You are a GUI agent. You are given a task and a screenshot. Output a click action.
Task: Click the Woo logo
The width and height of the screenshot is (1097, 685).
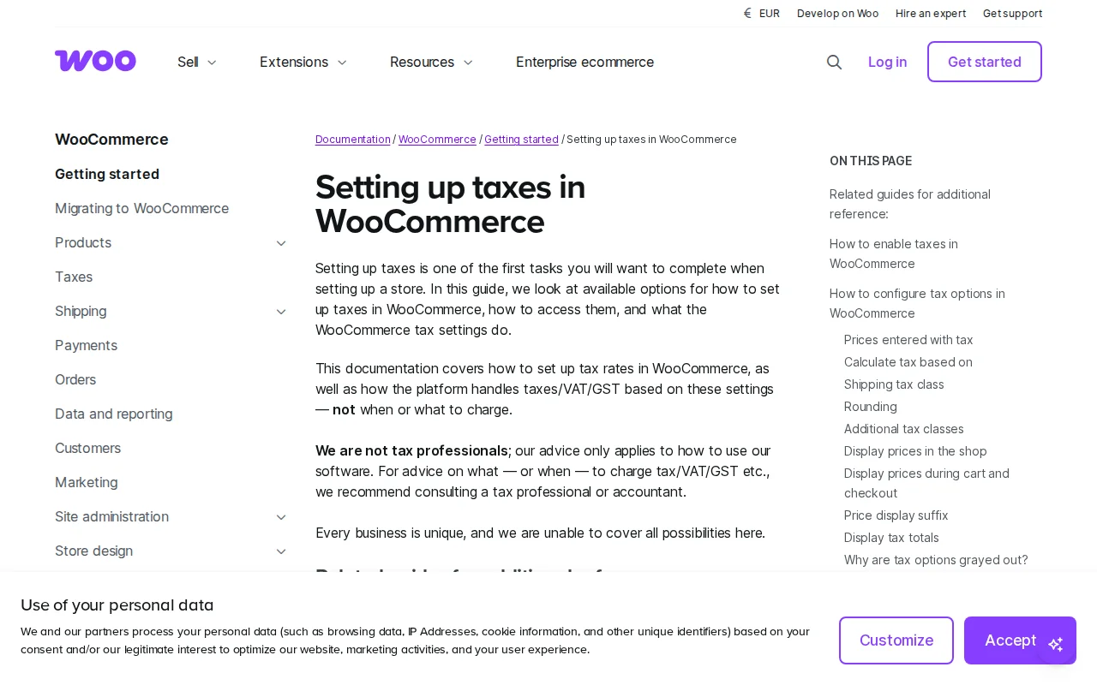95,61
